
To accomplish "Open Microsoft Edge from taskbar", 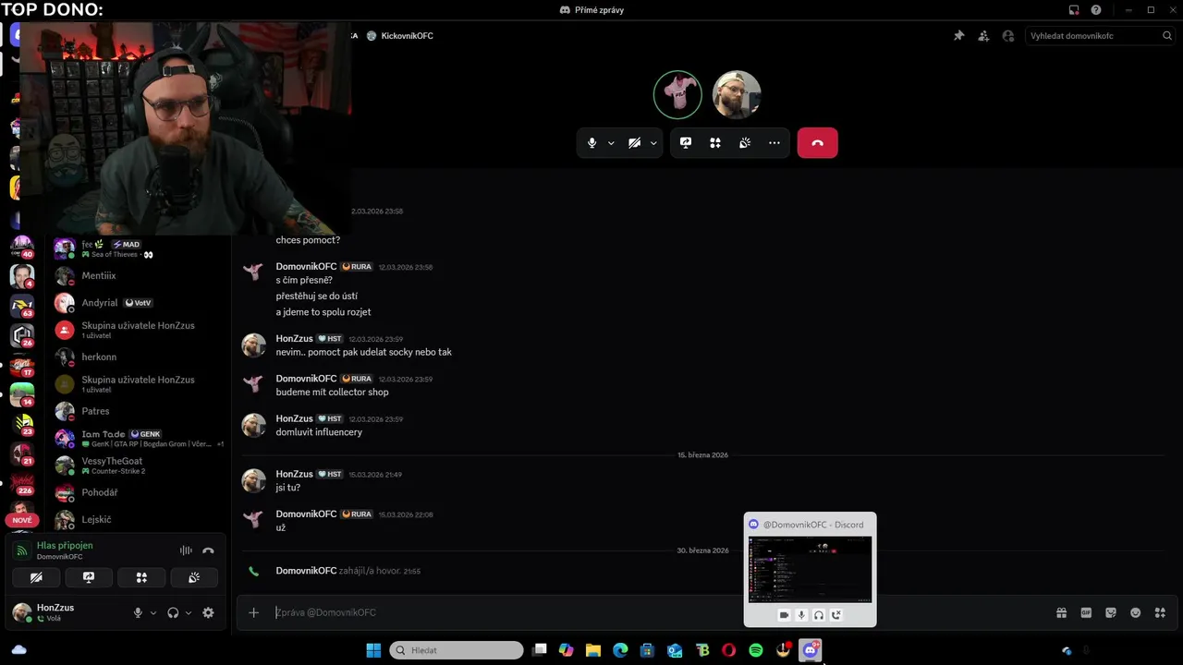I will click(620, 650).
